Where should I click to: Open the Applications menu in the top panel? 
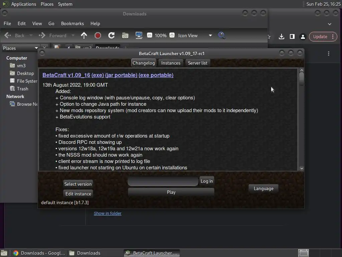pos(24,4)
